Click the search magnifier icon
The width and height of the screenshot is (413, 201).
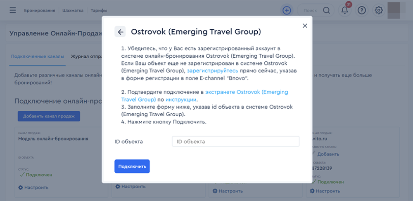point(326,10)
